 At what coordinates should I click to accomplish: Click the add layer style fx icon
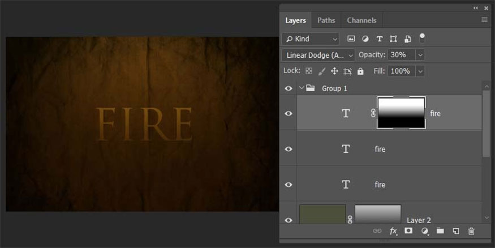[x=393, y=231]
